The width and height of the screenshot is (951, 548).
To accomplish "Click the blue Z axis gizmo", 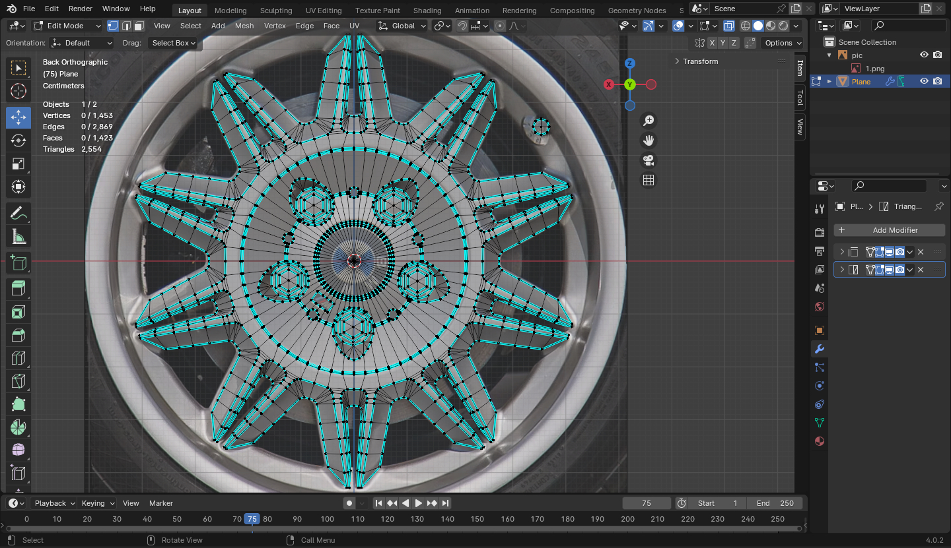I will (630, 63).
